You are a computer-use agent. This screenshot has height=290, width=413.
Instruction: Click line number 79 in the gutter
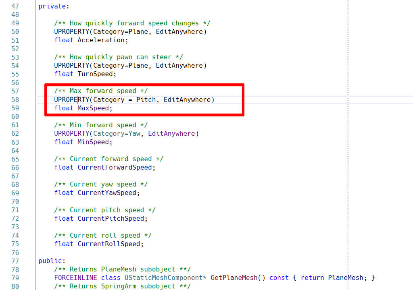[x=15, y=278]
